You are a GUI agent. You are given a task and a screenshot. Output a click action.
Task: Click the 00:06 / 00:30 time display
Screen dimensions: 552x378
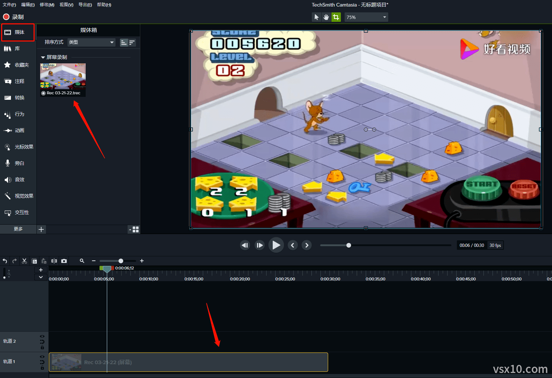[472, 245]
